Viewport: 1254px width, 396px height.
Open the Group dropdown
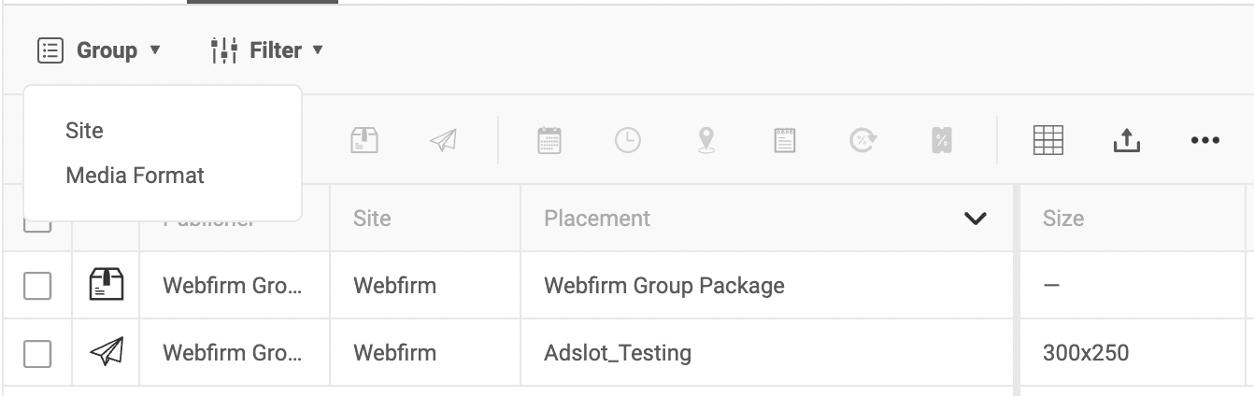tap(99, 50)
